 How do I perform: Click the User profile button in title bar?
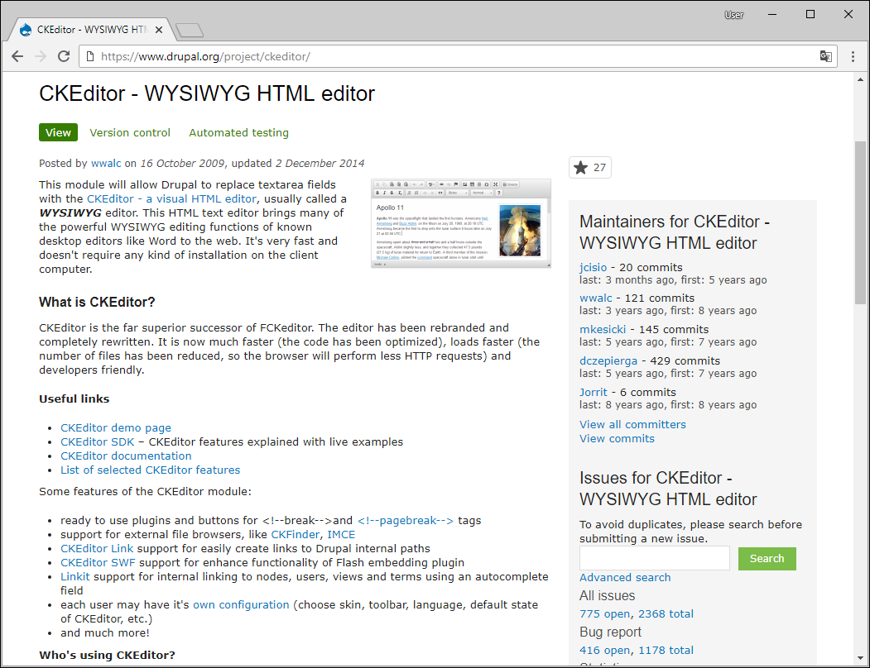pyautogui.click(x=733, y=15)
